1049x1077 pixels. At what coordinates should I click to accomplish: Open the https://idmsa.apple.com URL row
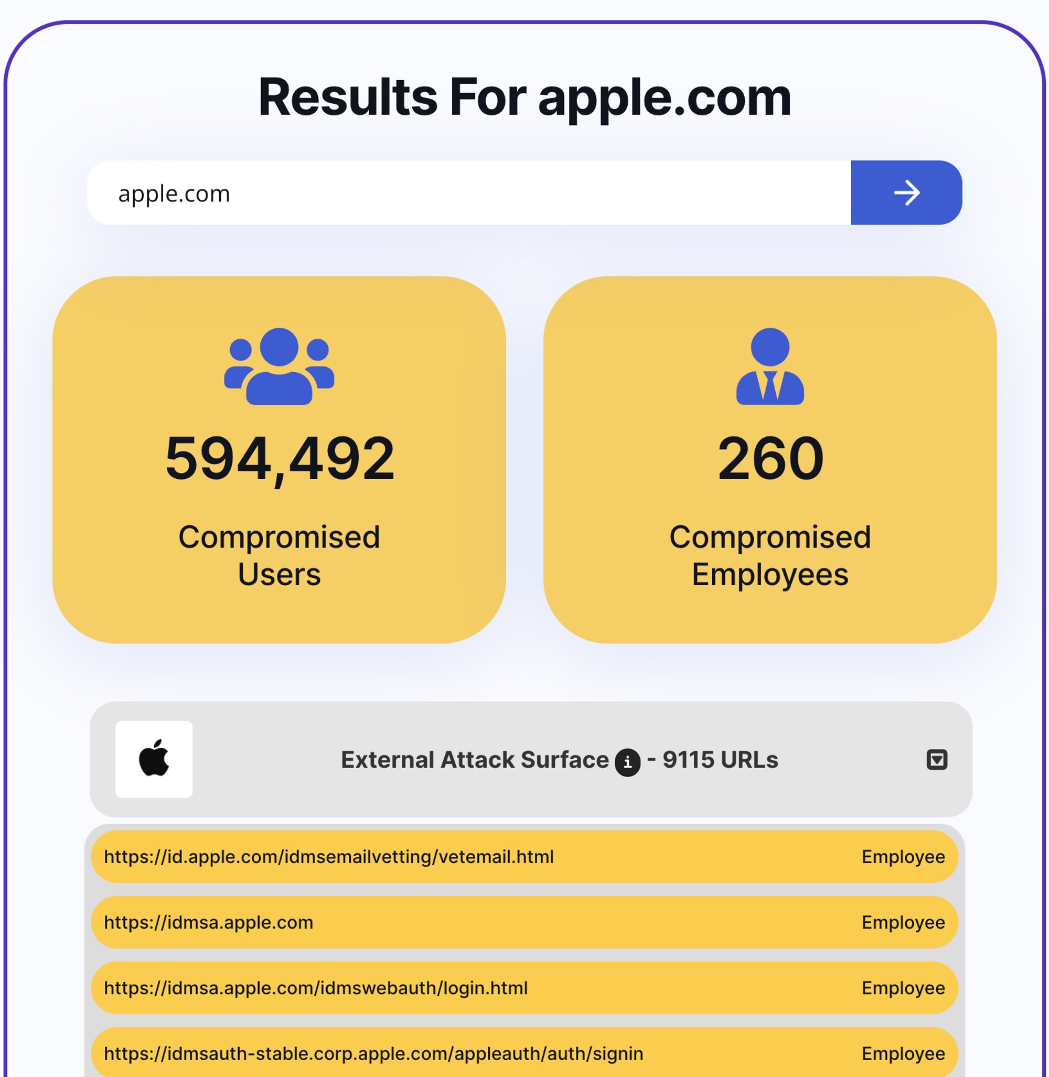[524, 922]
